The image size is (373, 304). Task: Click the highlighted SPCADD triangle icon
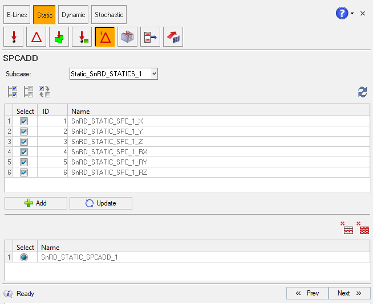click(x=104, y=37)
